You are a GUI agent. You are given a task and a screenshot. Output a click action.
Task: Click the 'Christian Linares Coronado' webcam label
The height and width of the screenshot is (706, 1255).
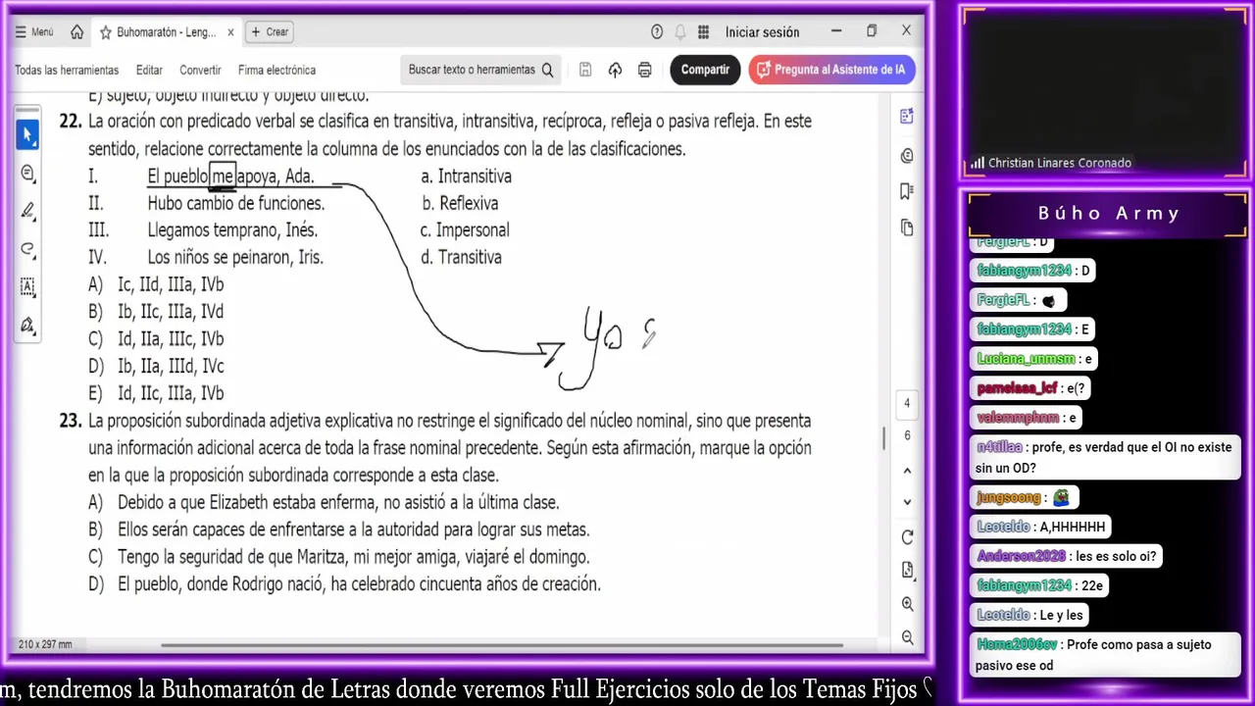click(x=1060, y=163)
